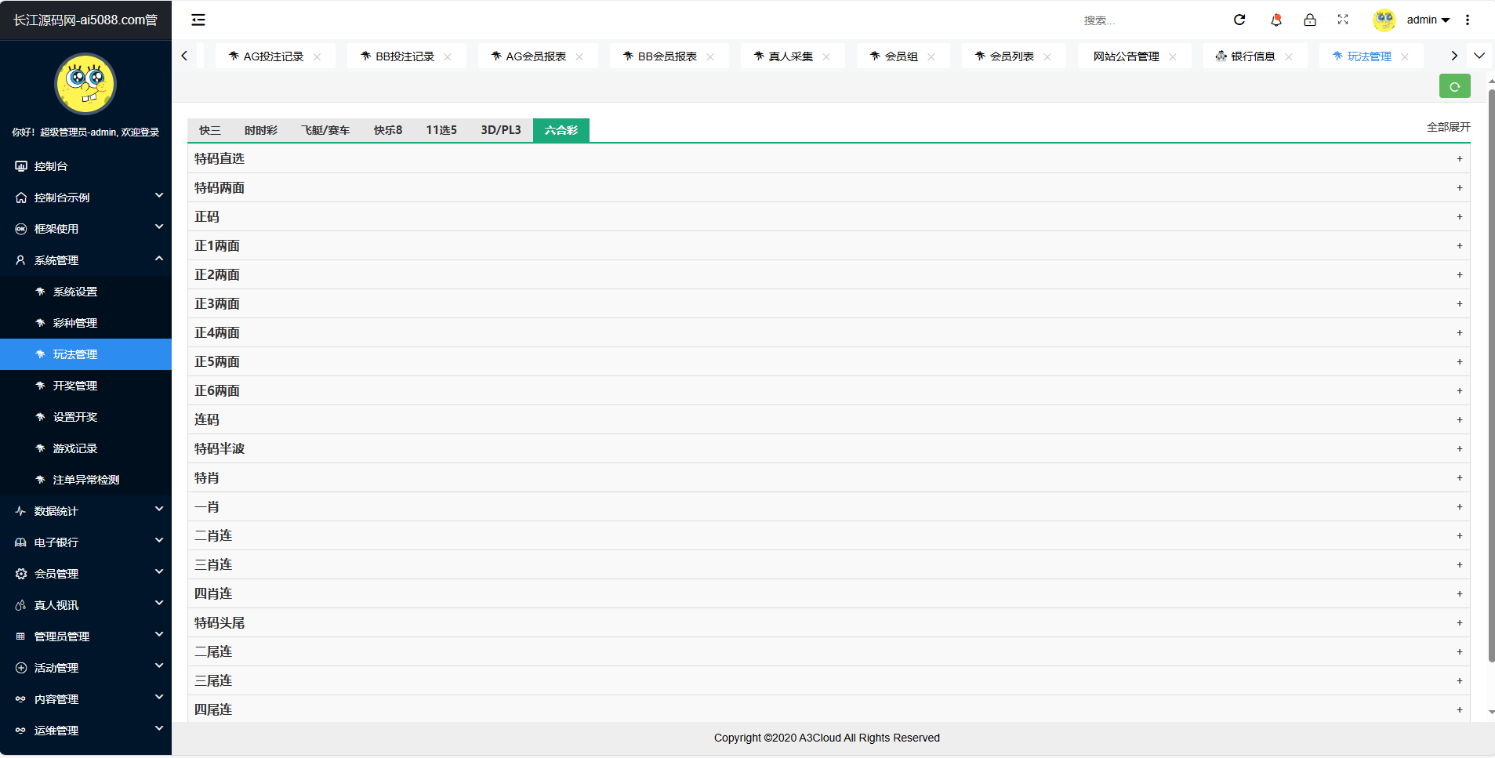The image size is (1495, 758).
Task: Expand the 特码头尾 row plus
Action: click(1460, 622)
